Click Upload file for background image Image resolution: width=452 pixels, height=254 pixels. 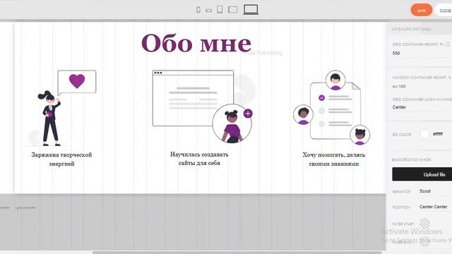422,174
